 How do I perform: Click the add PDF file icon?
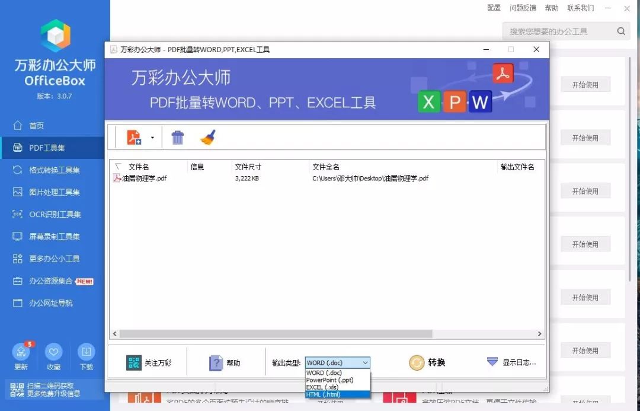[135, 137]
